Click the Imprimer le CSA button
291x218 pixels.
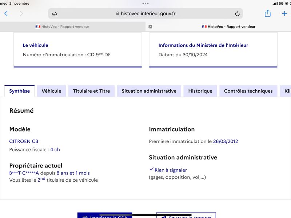click(x=105, y=215)
